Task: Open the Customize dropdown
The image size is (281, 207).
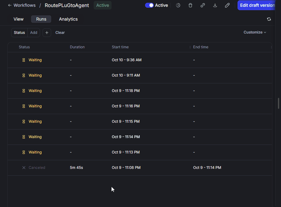Action: click(x=255, y=32)
